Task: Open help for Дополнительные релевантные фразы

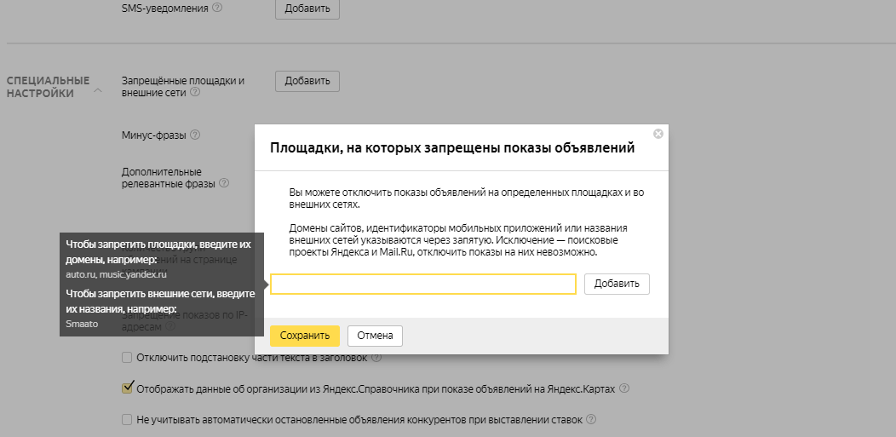Action: [x=224, y=183]
